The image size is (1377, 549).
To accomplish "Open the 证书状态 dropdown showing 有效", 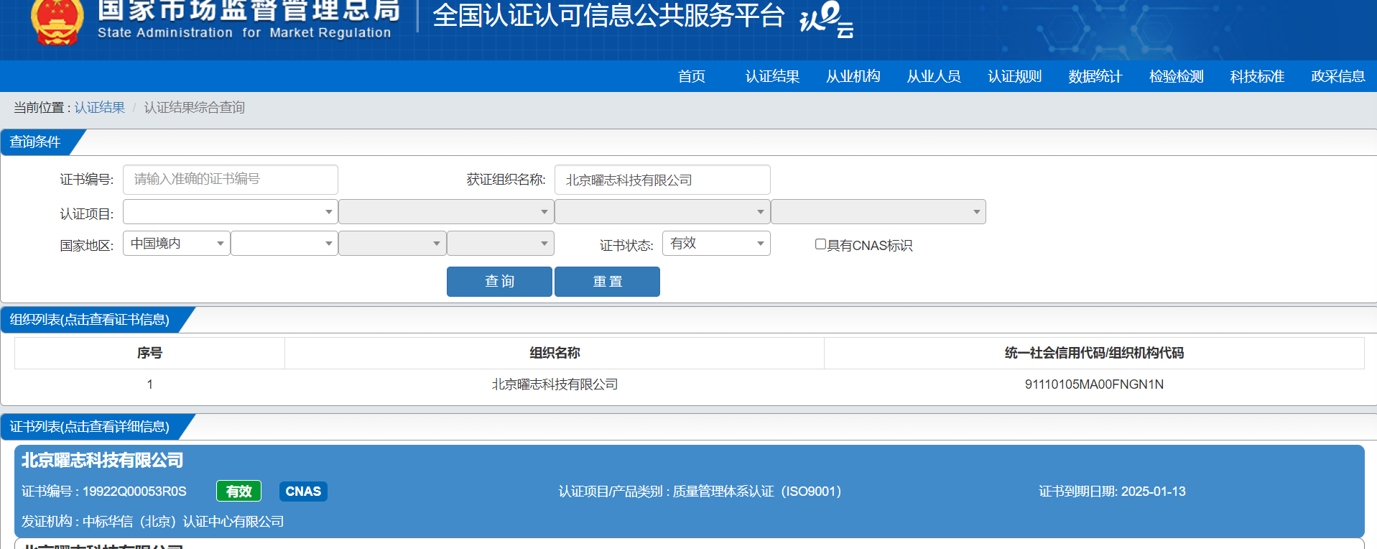I will [716, 244].
